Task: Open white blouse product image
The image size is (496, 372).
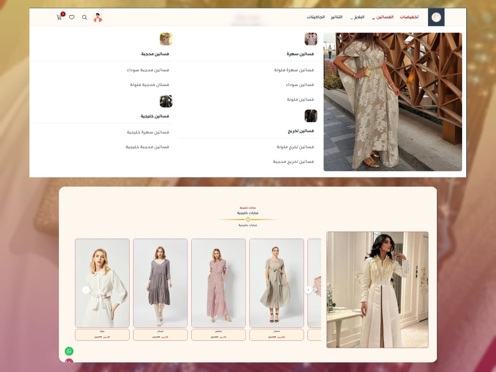Action: tap(102, 283)
